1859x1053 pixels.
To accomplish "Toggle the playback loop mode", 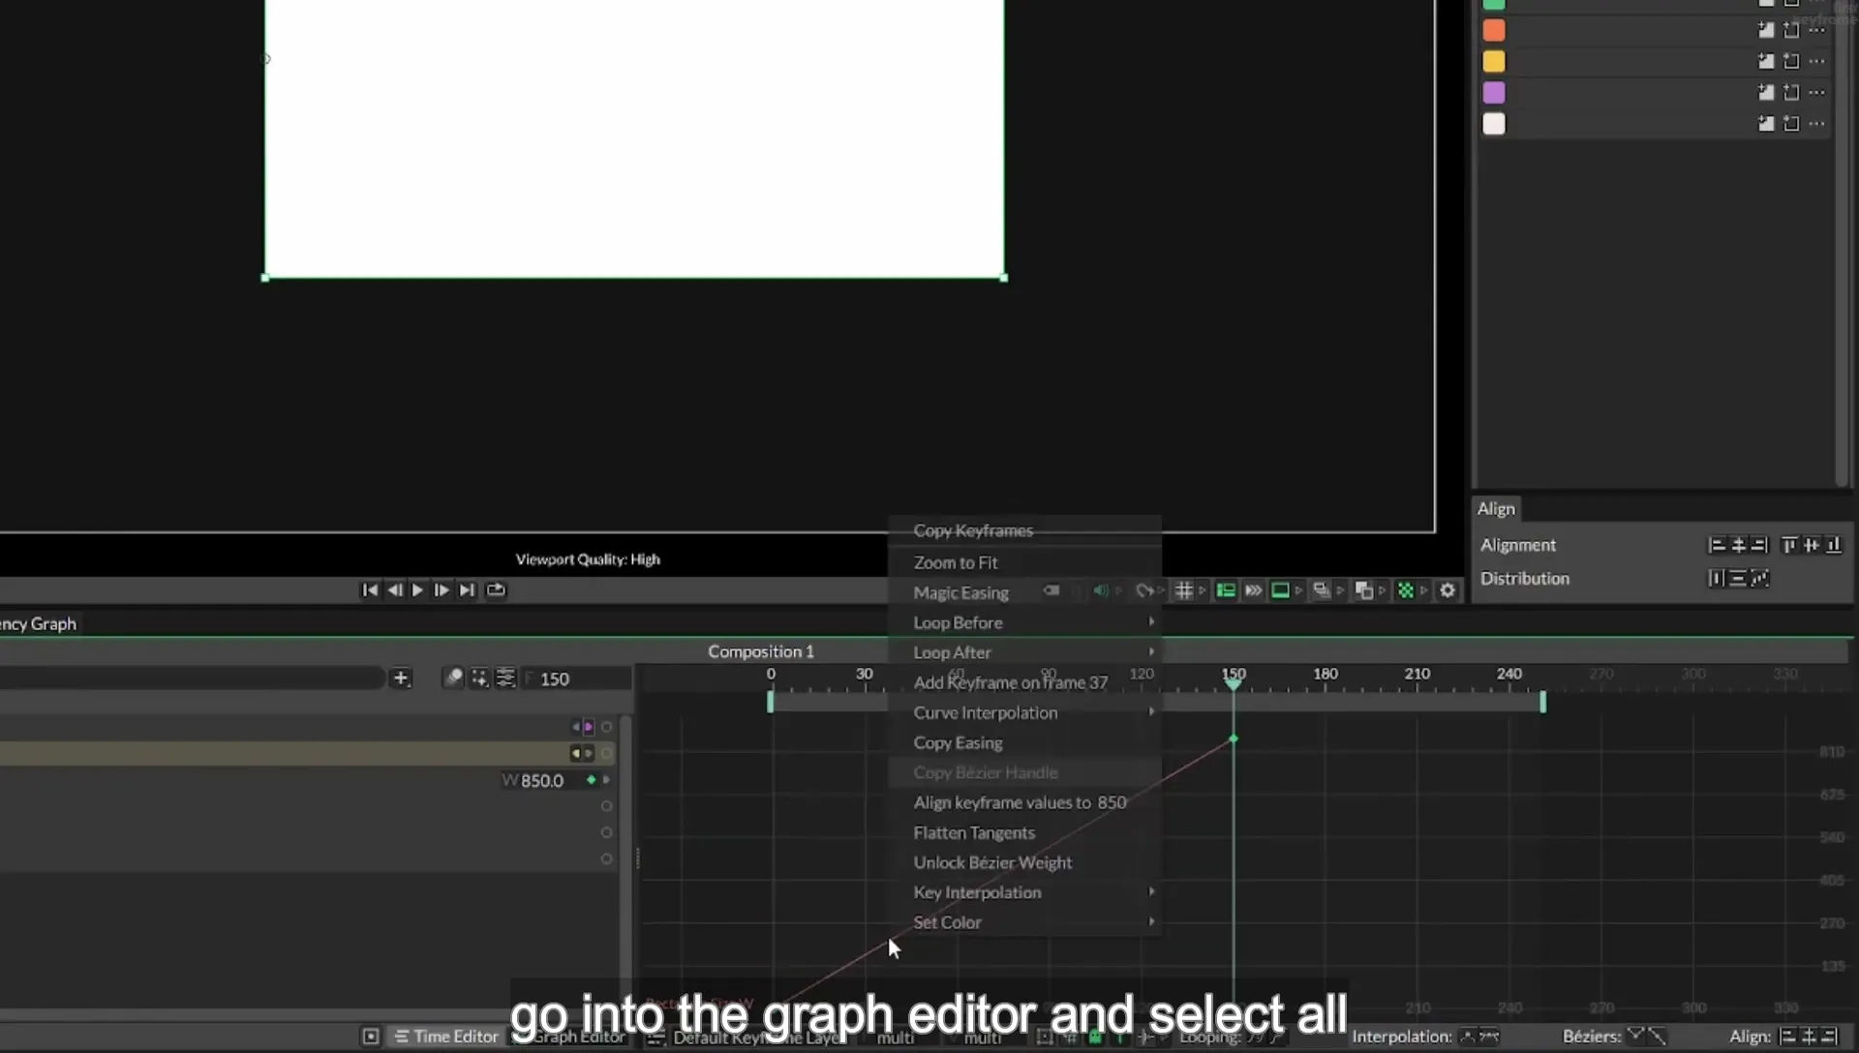I will pyautogui.click(x=496, y=590).
